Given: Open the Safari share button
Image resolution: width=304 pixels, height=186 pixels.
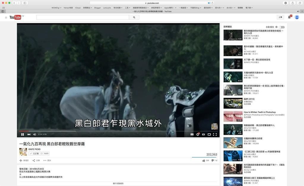Looking at the screenshot, I should tap(292, 3).
